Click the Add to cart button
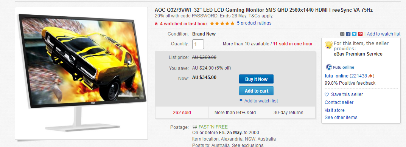The width and height of the screenshot is (406, 147). point(256,91)
